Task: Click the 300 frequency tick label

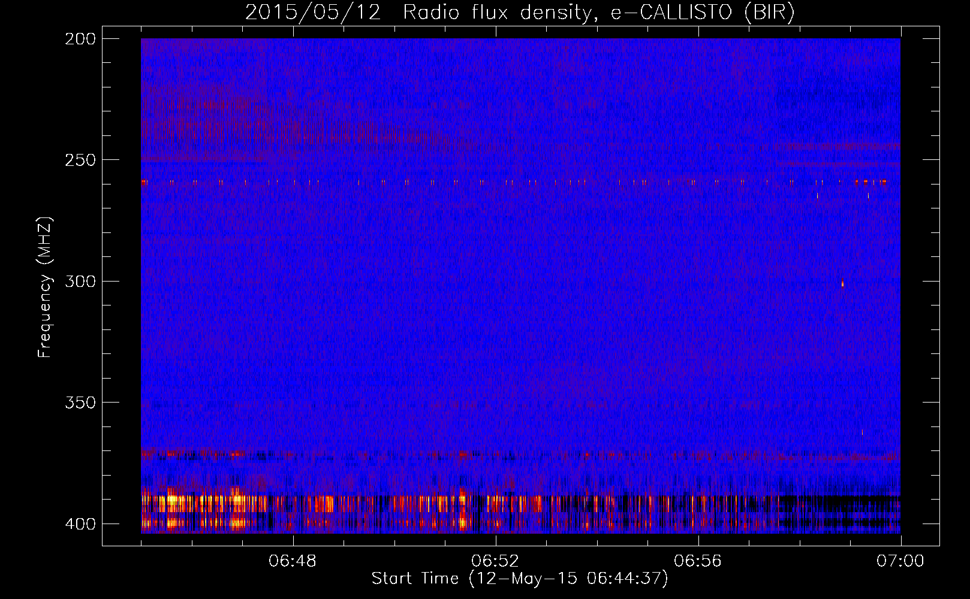Action: pyautogui.click(x=80, y=281)
